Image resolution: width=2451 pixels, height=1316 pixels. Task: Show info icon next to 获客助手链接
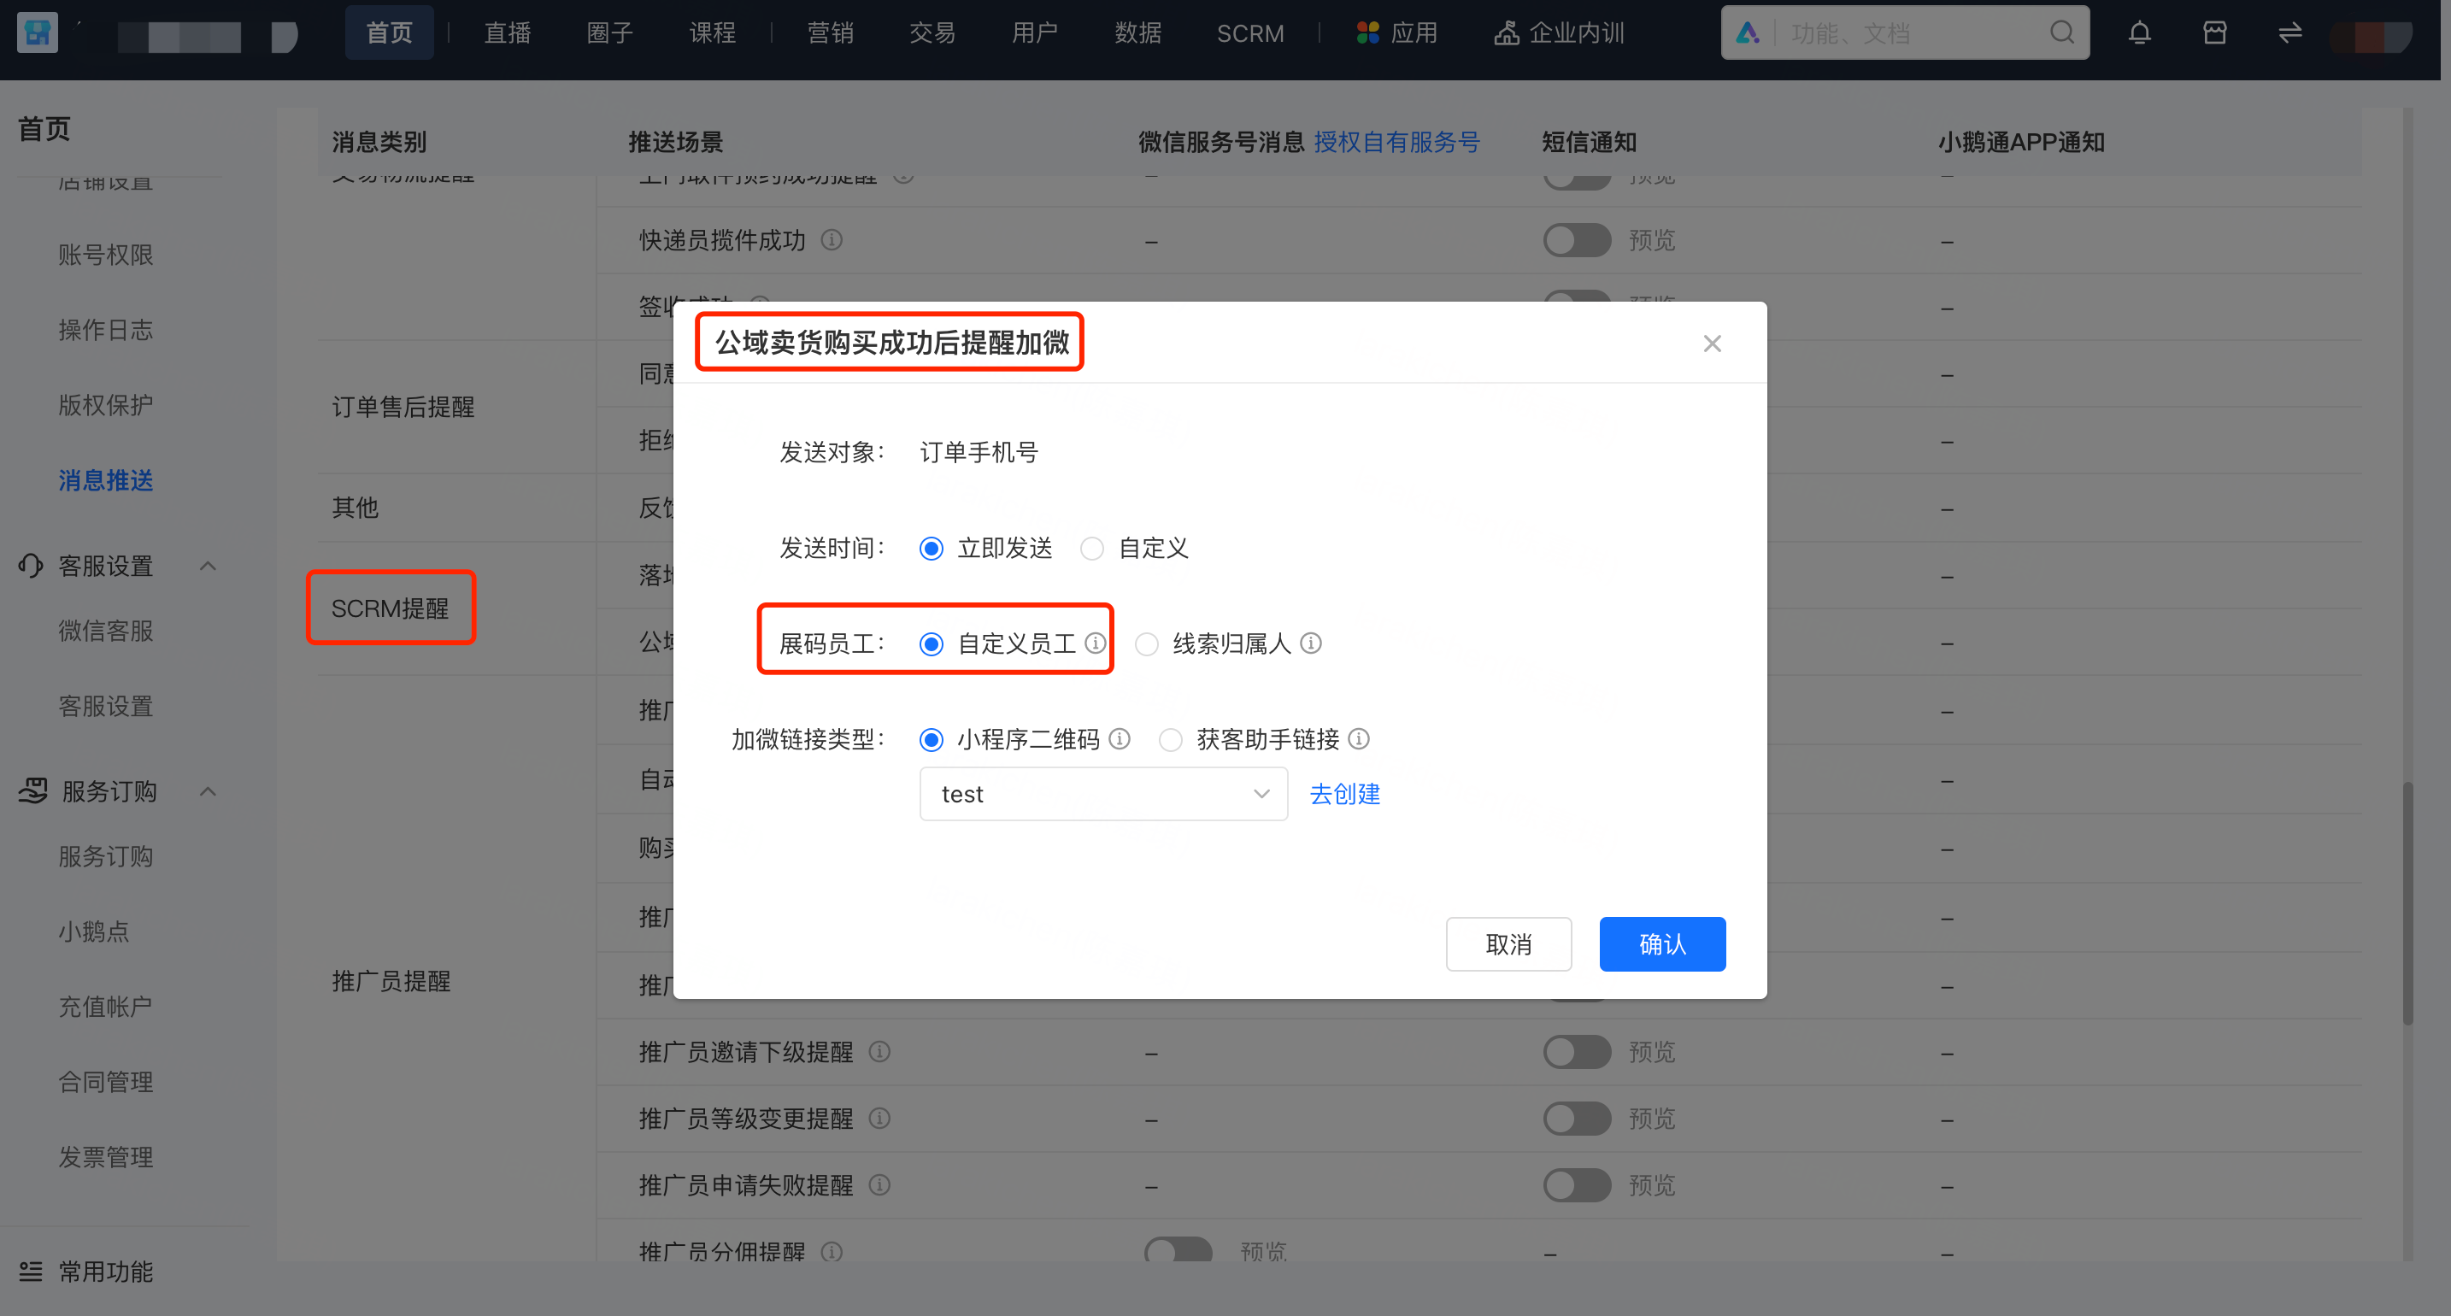coord(1360,738)
